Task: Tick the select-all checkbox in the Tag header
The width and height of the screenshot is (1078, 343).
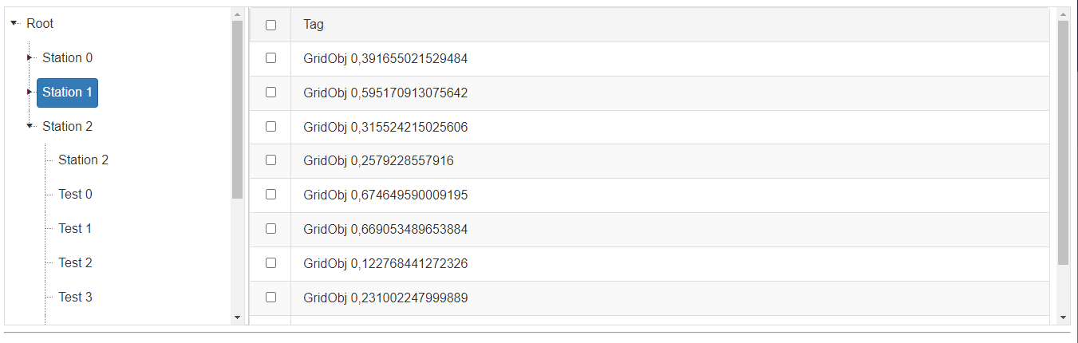Action: (270, 25)
